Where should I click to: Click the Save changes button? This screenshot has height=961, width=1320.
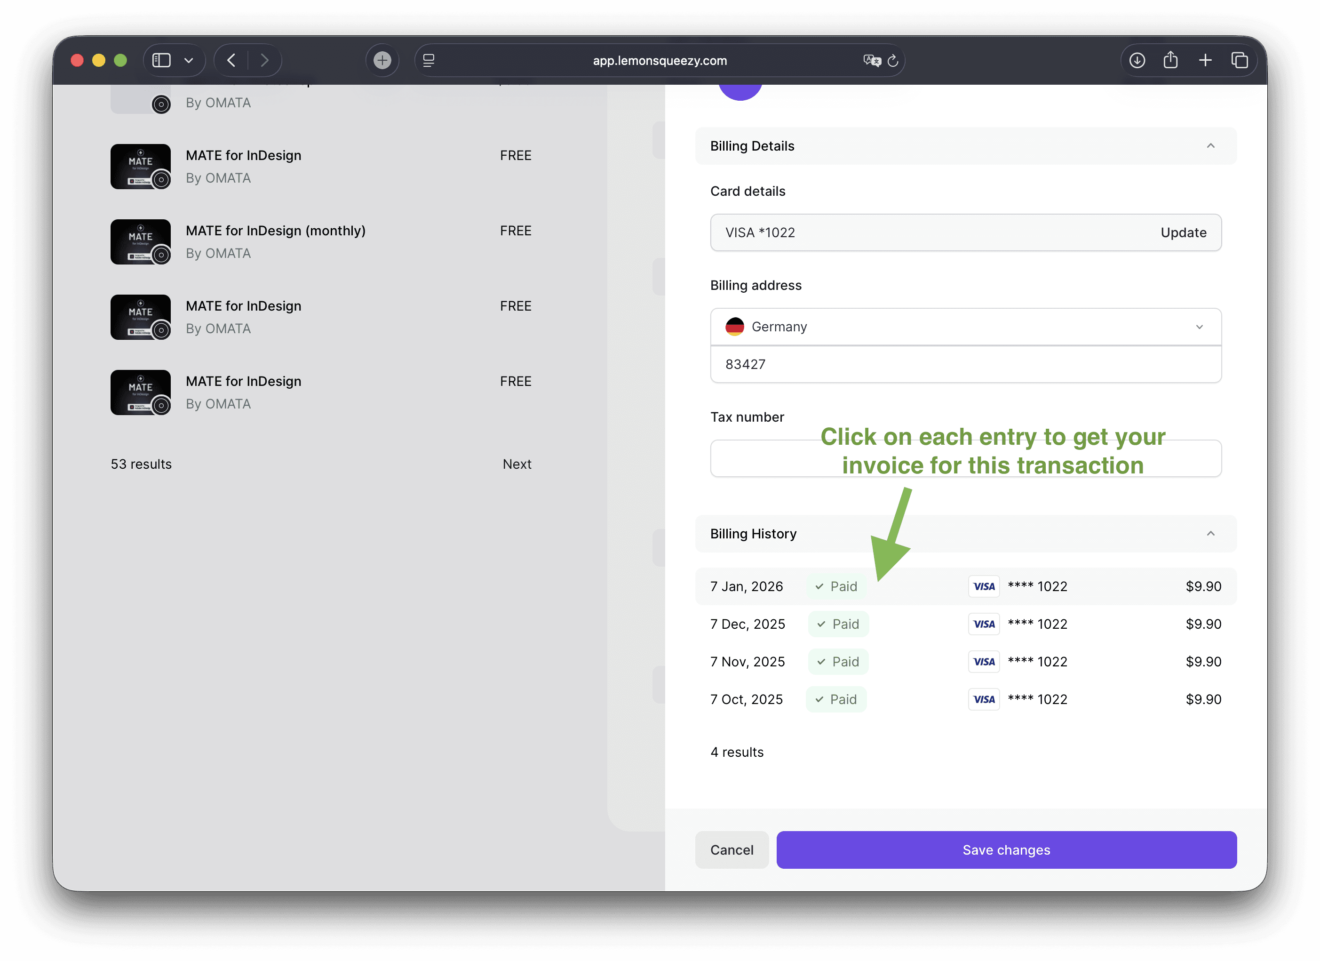tap(1006, 850)
